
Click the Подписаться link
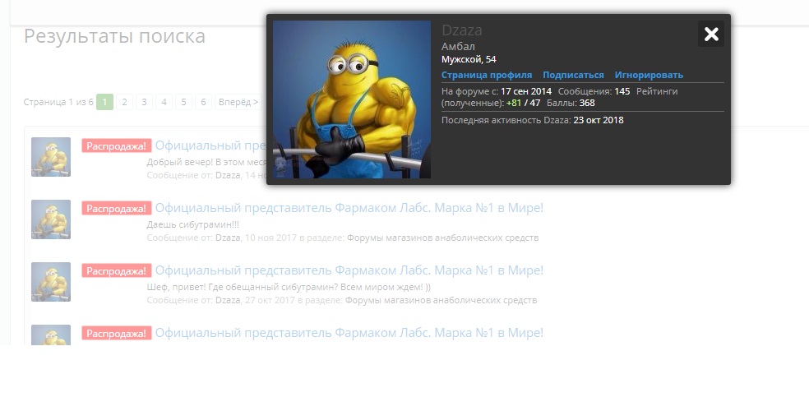tap(573, 75)
